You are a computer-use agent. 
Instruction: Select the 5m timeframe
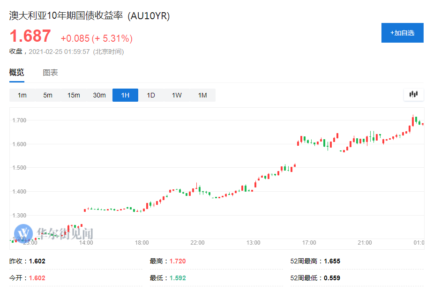click(x=48, y=95)
